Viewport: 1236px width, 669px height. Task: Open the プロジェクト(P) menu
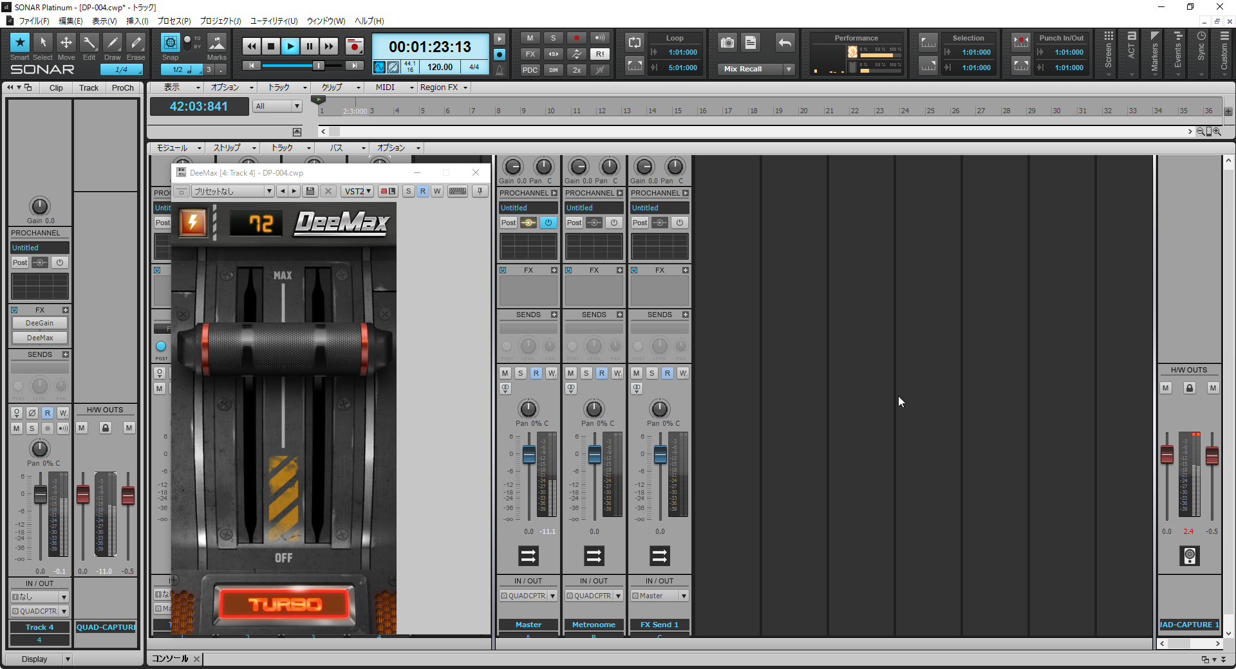(220, 21)
